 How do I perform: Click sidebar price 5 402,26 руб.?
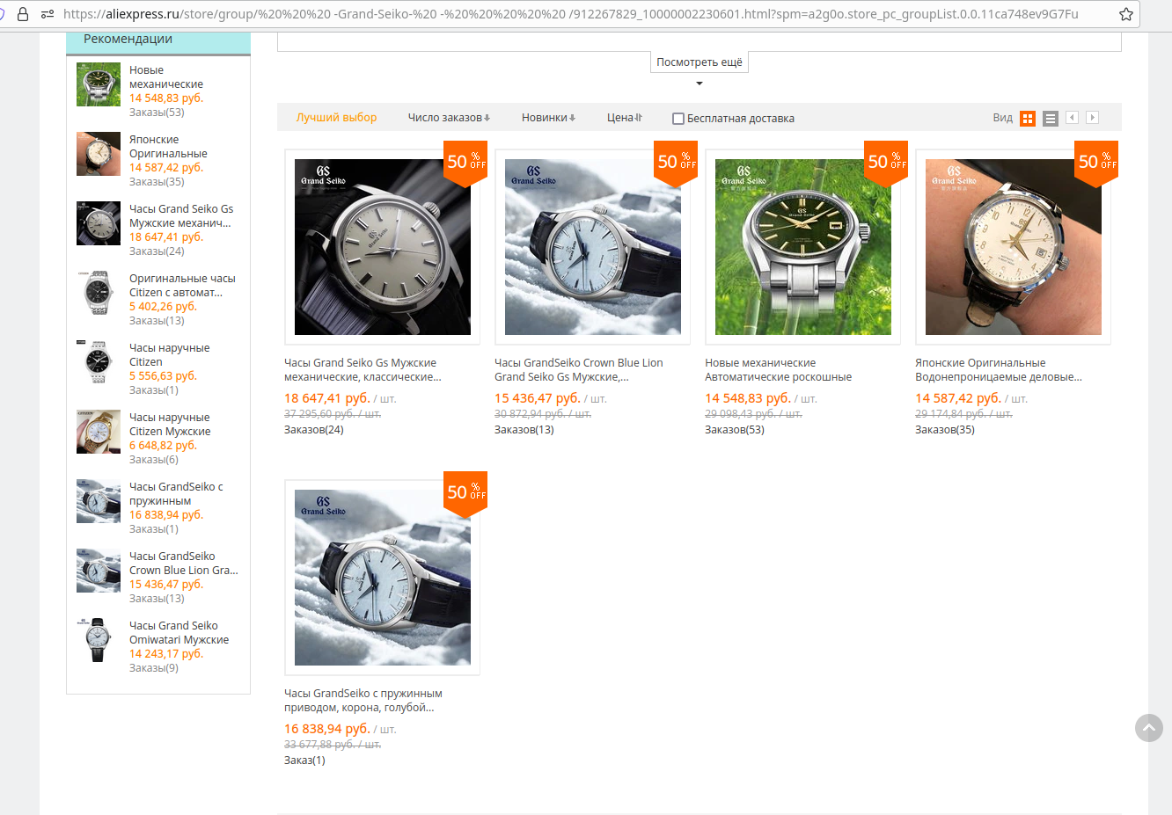[163, 307]
